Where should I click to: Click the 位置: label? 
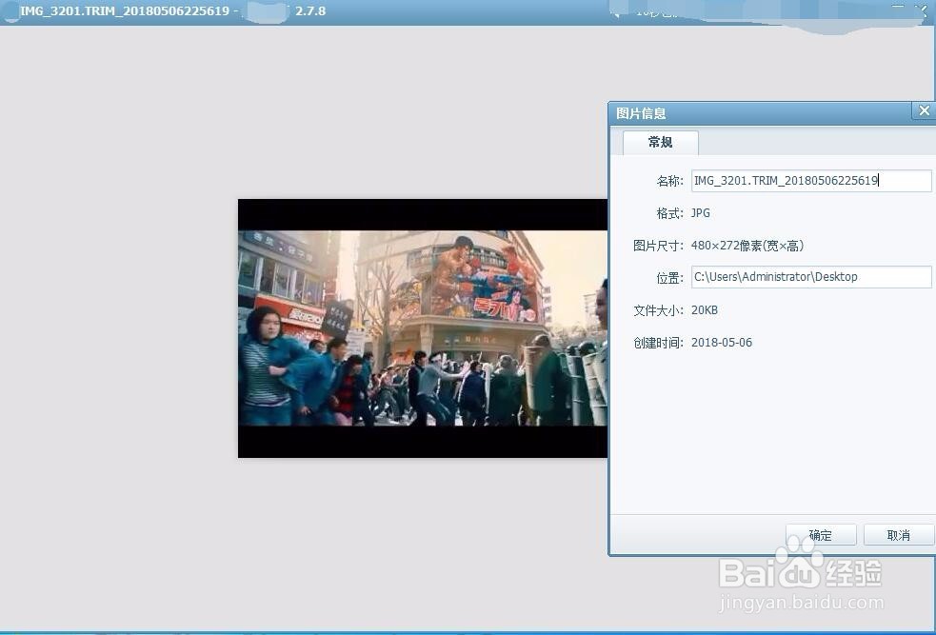669,277
